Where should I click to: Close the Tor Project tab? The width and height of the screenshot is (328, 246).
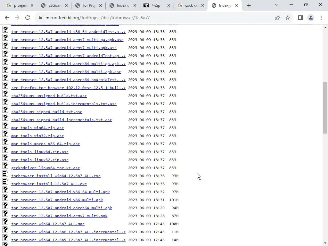[x=100, y=6]
